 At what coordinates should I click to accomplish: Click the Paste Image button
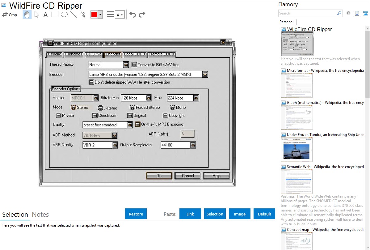(x=240, y=214)
